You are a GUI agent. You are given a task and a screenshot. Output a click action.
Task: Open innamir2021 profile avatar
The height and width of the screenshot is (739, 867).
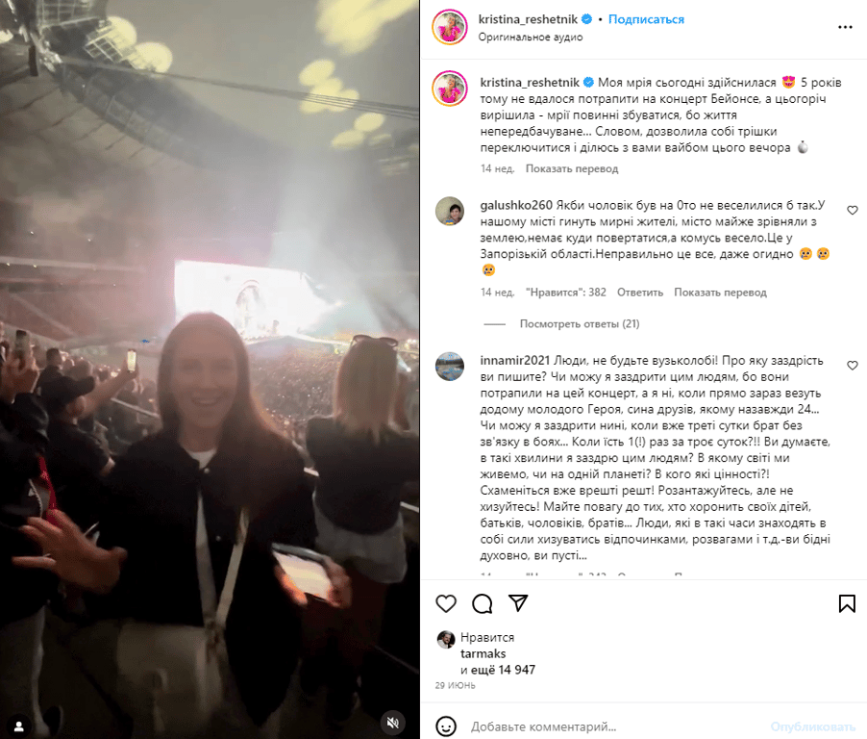(450, 367)
